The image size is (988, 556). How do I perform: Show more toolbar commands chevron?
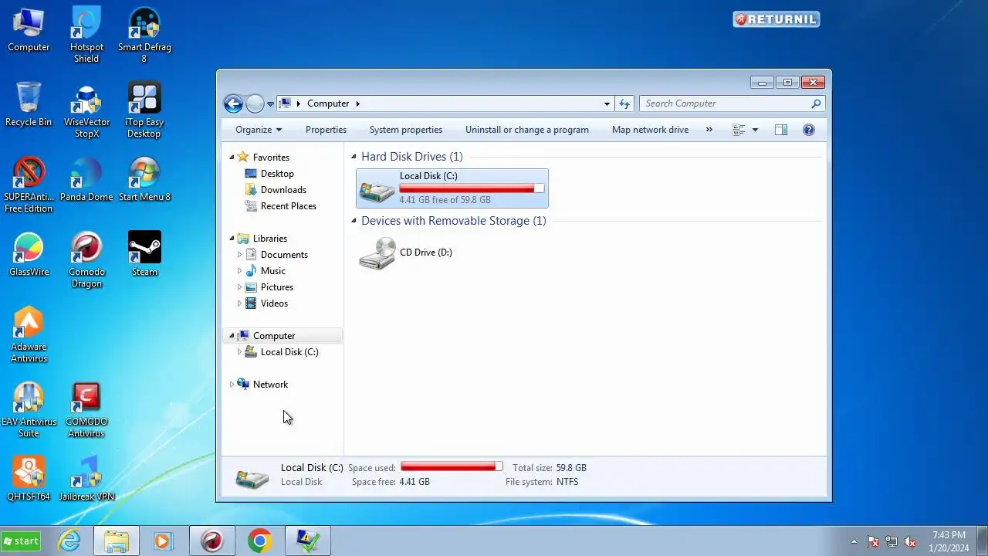pos(709,130)
